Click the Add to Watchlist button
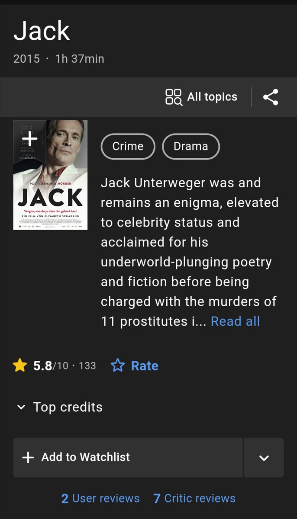This screenshot has width=297, height=519. (128, 458)
